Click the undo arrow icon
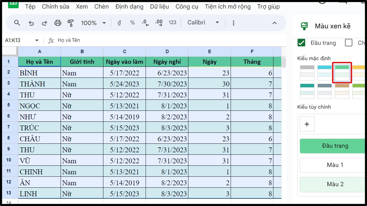 31,23
